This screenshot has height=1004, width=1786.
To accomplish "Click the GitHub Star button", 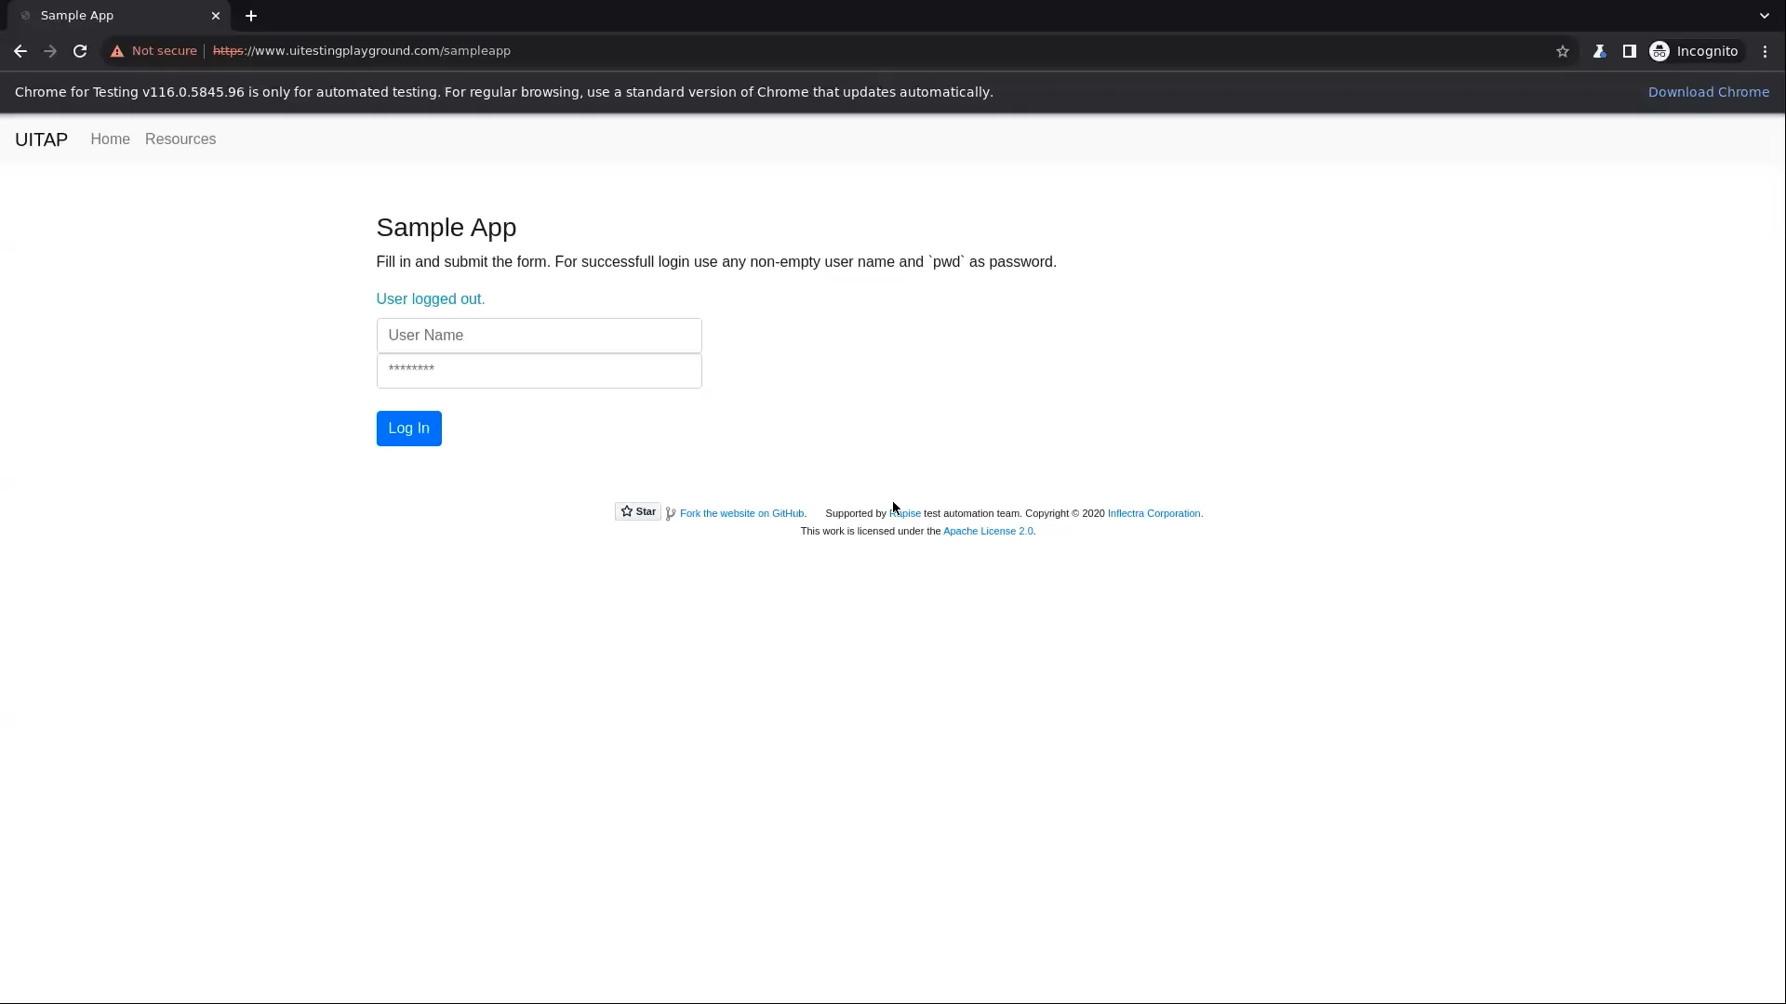I will click(638, 512).
